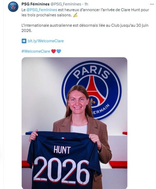Open the 1h timestamp permalink
The image size is (156, 189).
pos(86,4)
